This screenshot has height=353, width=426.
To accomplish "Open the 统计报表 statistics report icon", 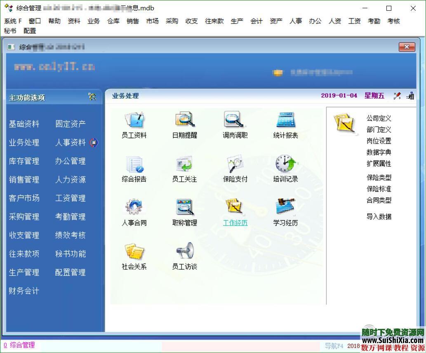I will 285,121.
